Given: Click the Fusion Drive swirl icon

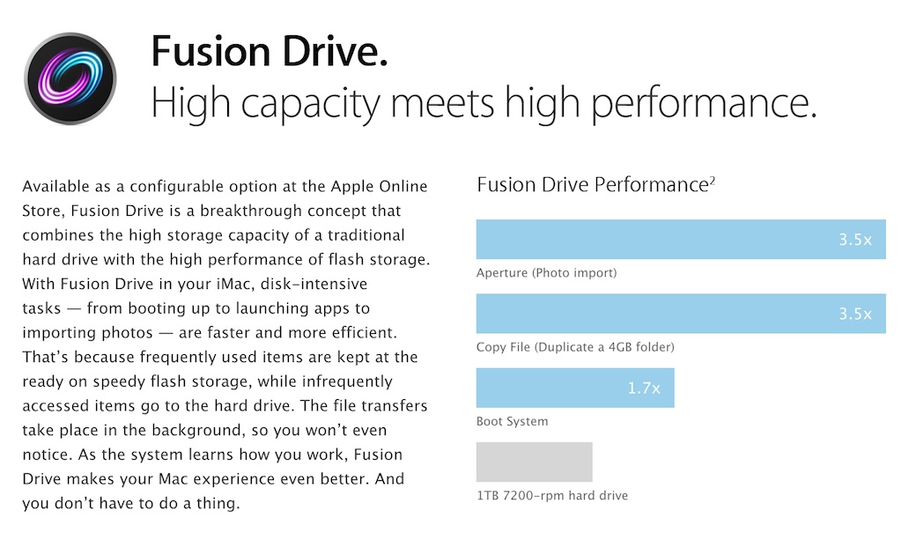Looking at the screenshot, I should tap(70, 78).
